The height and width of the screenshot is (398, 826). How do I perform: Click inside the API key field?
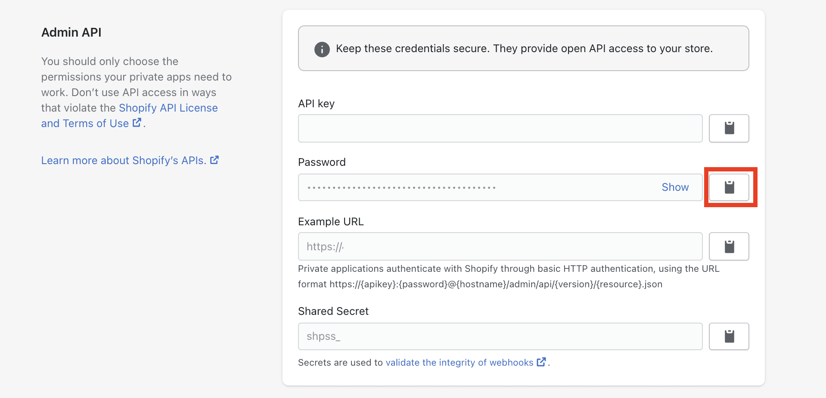(x=500, y=128)
